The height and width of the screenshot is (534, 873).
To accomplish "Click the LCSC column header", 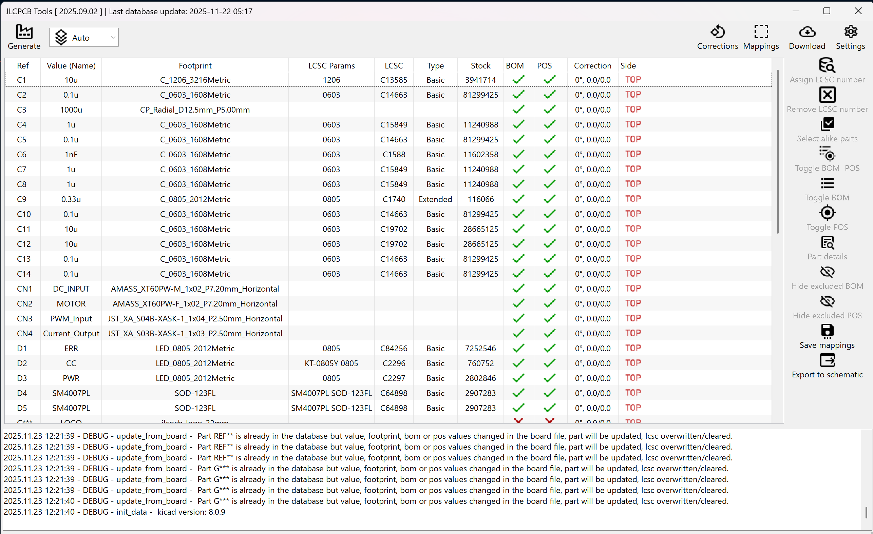I will (x=394, y=66).
